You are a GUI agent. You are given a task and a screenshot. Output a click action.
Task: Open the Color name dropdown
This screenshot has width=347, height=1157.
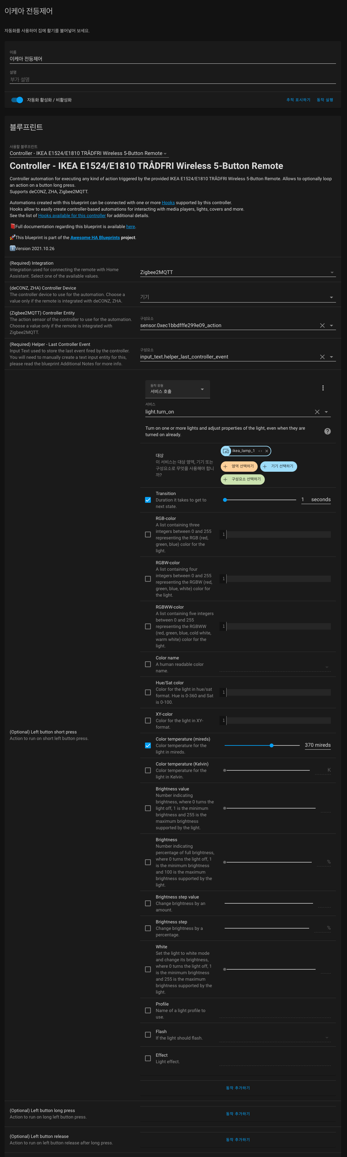[274, 667]
